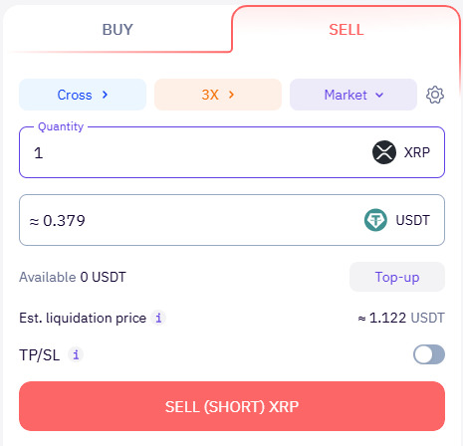Select the SELL tab
The width and height of the screenshot is (463, 446).
(347, 30)
